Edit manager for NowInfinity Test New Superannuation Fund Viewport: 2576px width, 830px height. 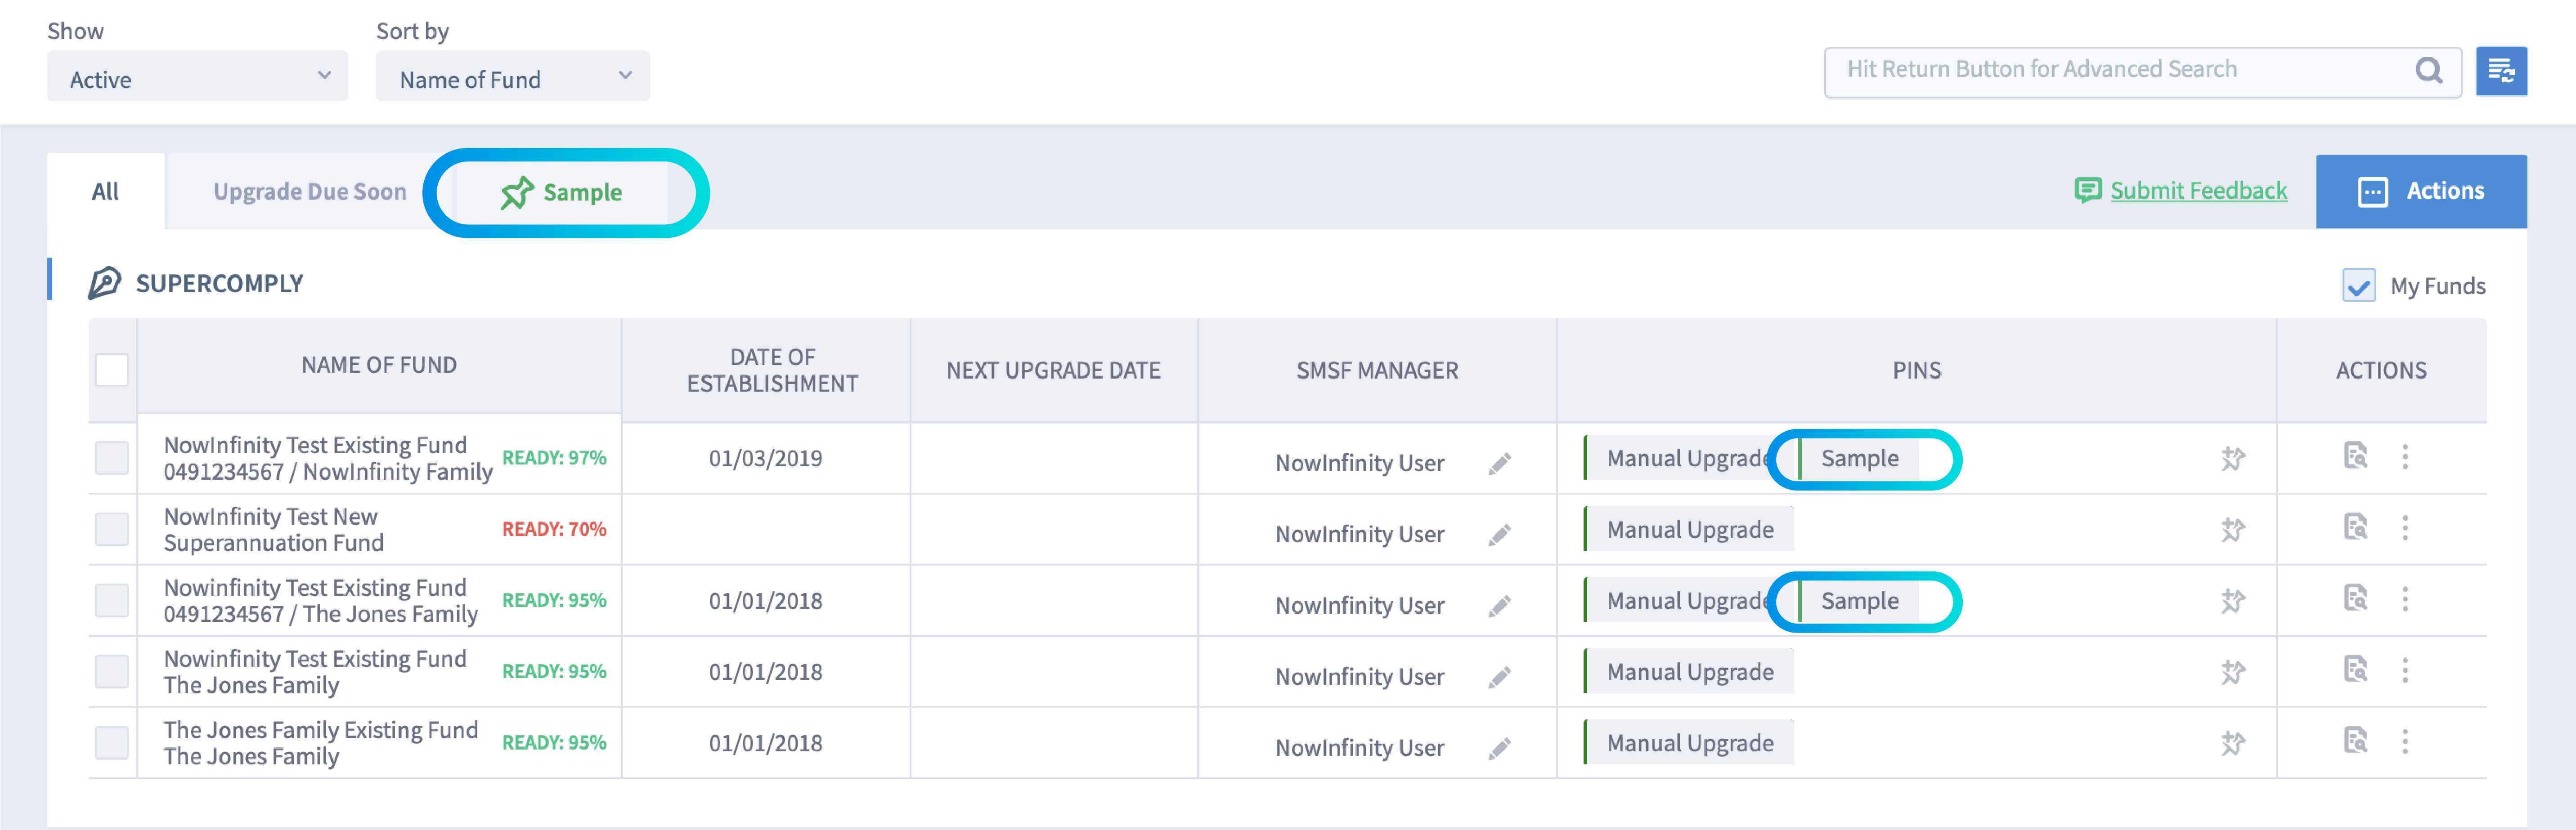tap(1499, 535)
